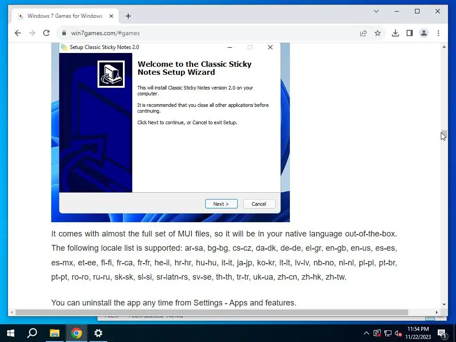
Task: Close the Chrome window
Action: [x=438, y=11]
